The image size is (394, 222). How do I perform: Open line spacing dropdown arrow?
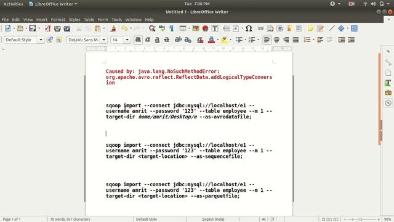click(x=313, y=39)
